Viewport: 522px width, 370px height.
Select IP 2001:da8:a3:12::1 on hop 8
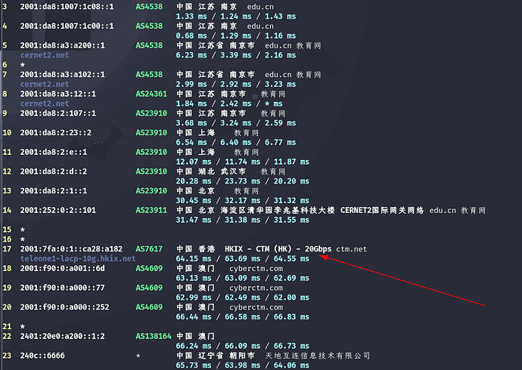[58, 94]
